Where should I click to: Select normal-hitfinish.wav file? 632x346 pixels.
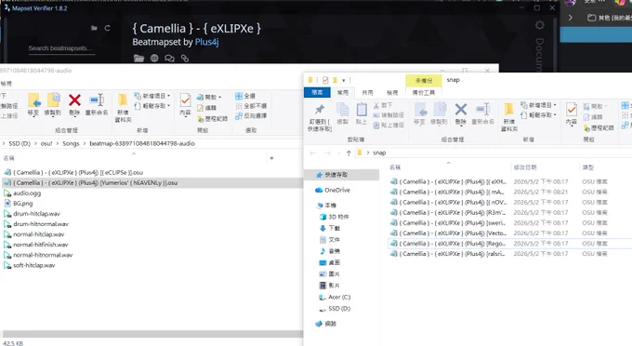tap(36, 245)
